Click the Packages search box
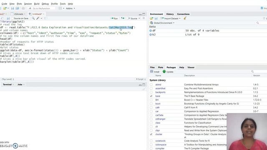Viewport: 267px width, 150px height. click(x=259, y=72)
